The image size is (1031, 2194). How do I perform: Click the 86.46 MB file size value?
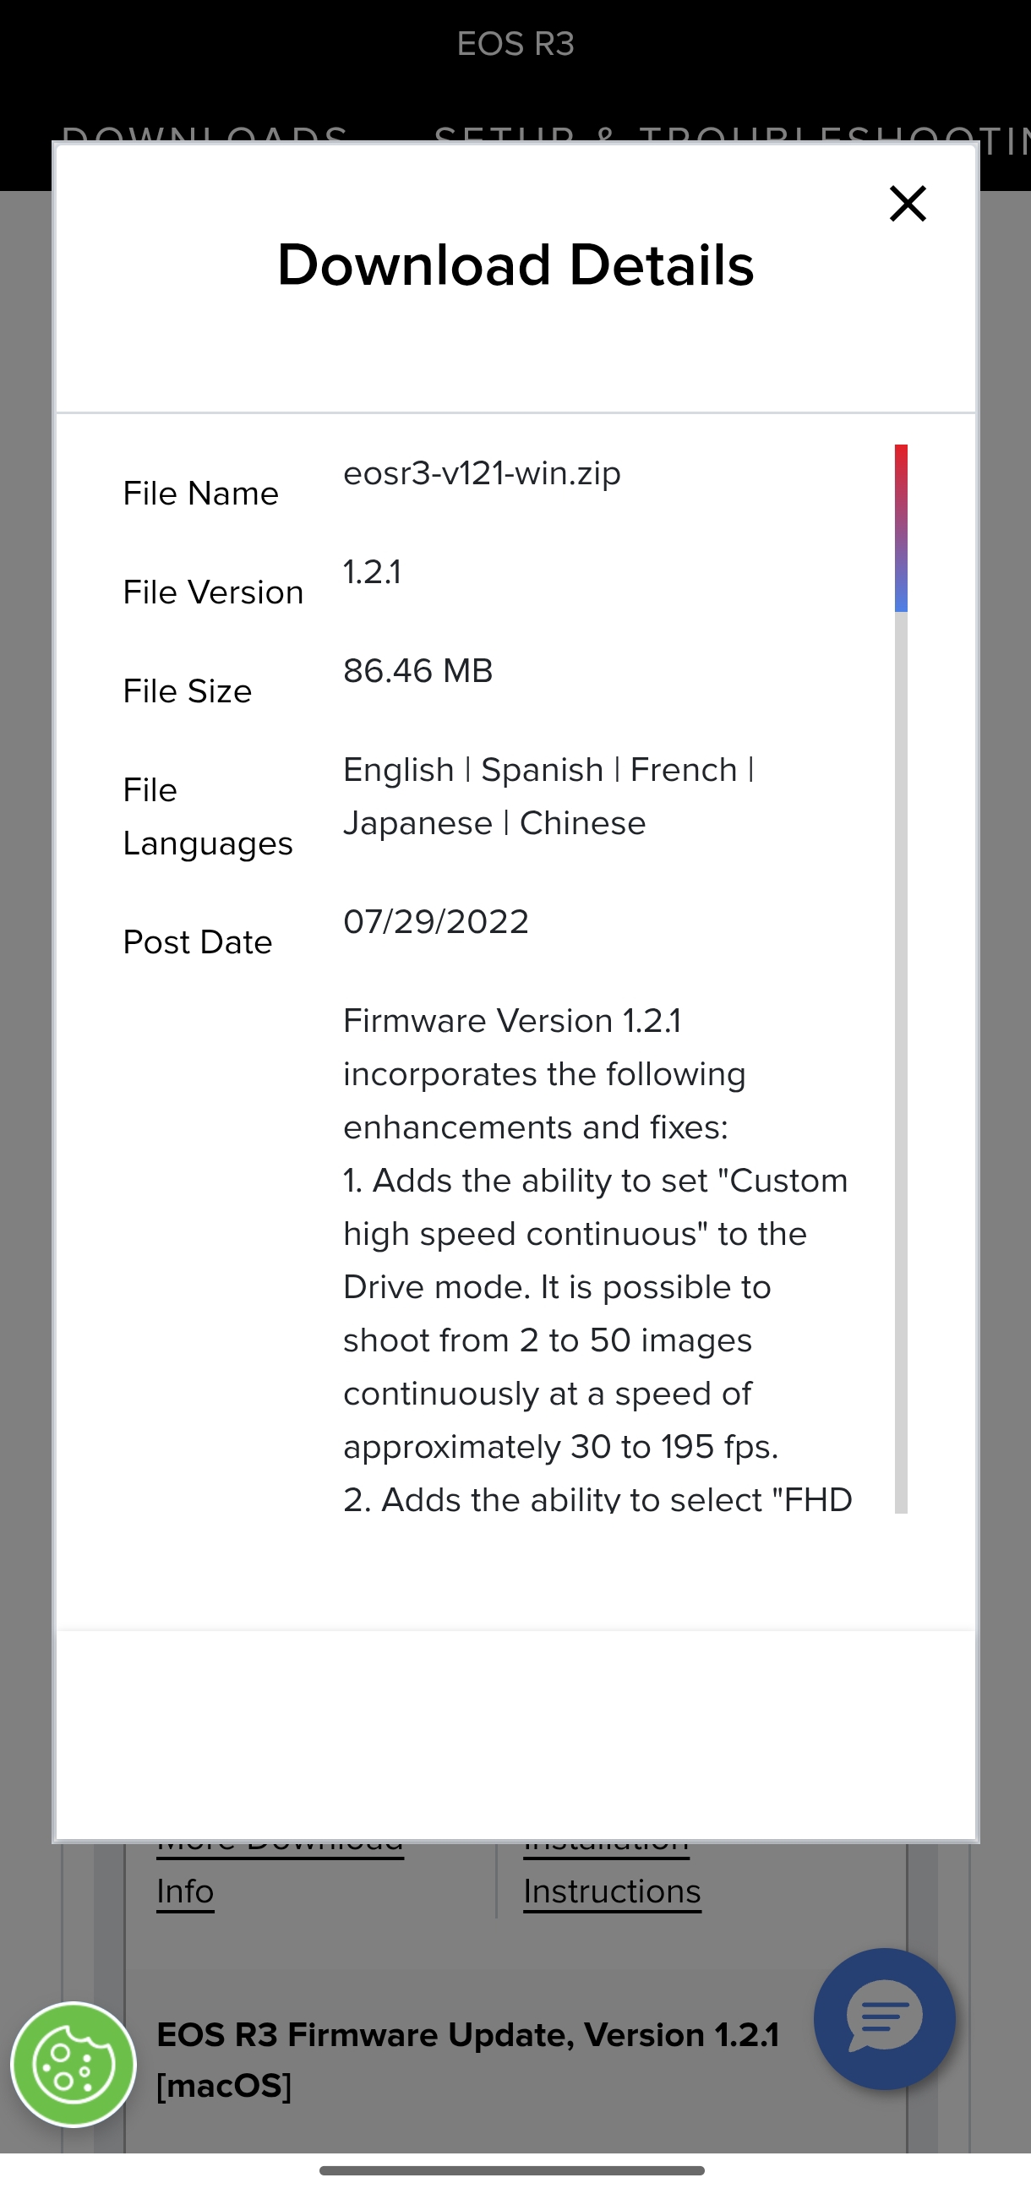418,671
